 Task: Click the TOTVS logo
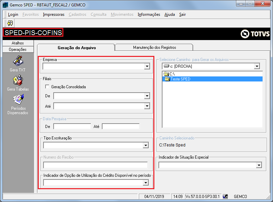pyautogui.click(x=255, y=34)
